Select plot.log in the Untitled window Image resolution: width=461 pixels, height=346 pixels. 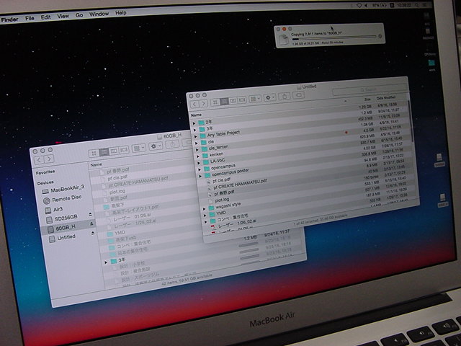tap(222, 200)
